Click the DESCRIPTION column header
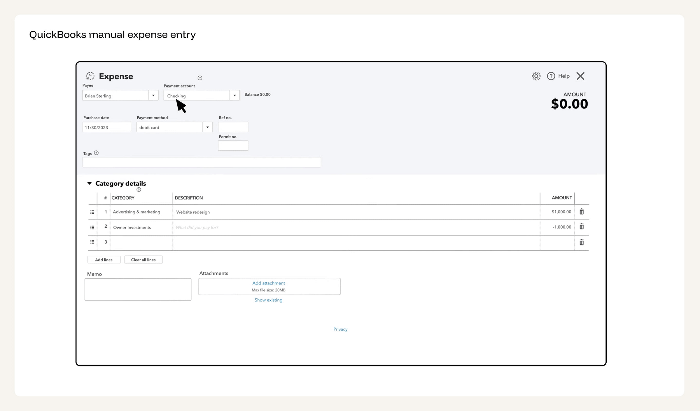This screenshot has width=700, height=411. pos(189,198)
